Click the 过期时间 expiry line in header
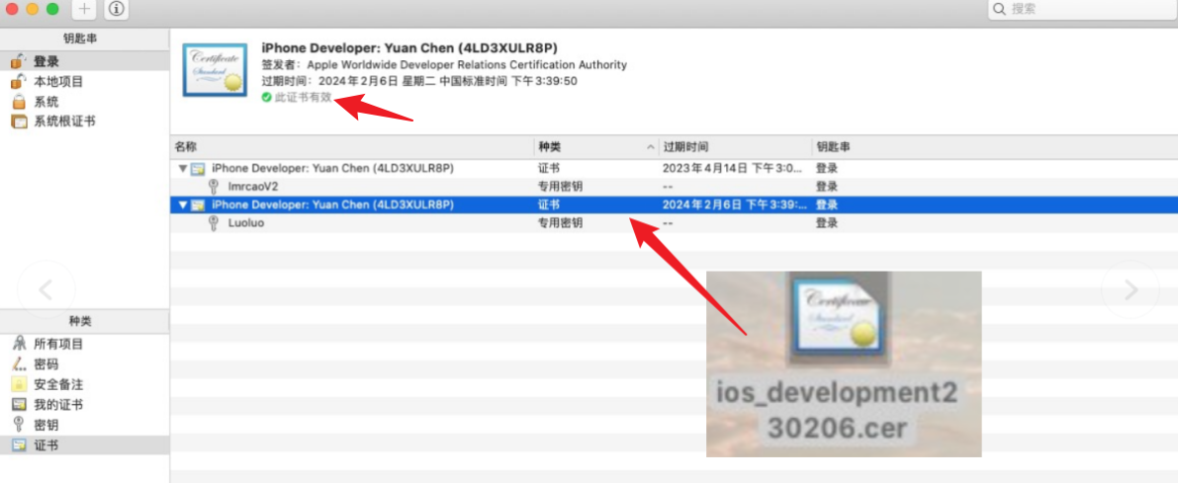Screen dimensions: 1178x483 [419, 81]
